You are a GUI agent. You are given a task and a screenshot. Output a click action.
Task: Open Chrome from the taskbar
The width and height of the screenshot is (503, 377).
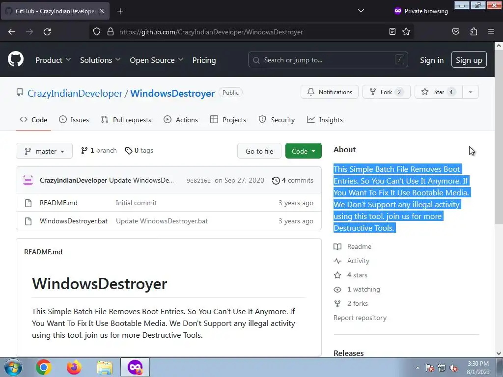pyautogui.click(x=44, y=367)
